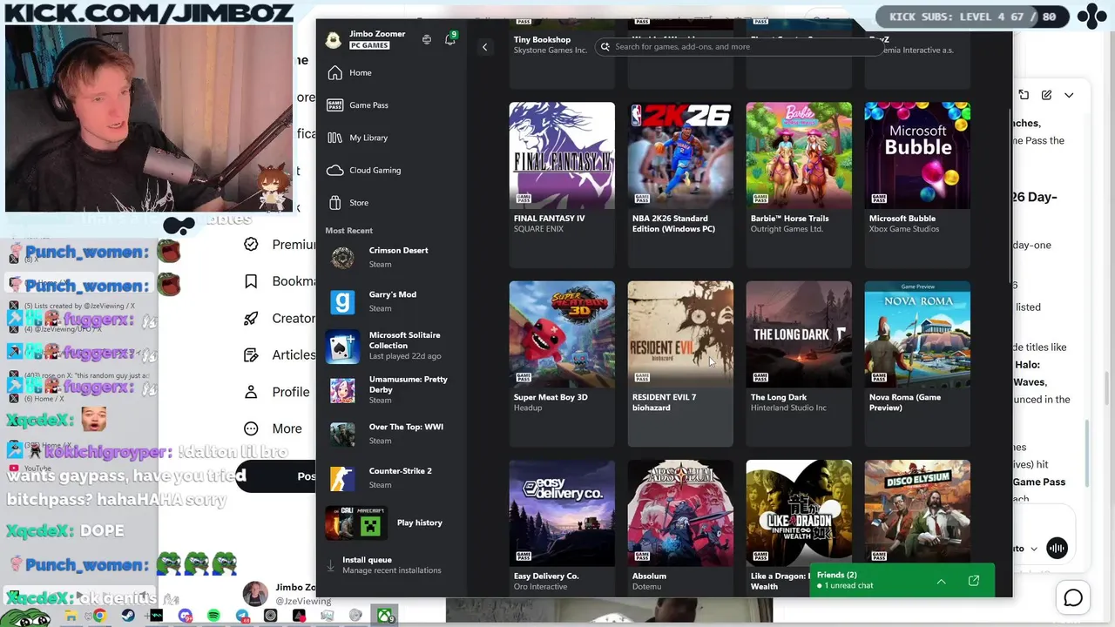1115x627 pixels.
Task: Open Microsoft Solitaire Collection from Most Recent
Action: point(391,346)
